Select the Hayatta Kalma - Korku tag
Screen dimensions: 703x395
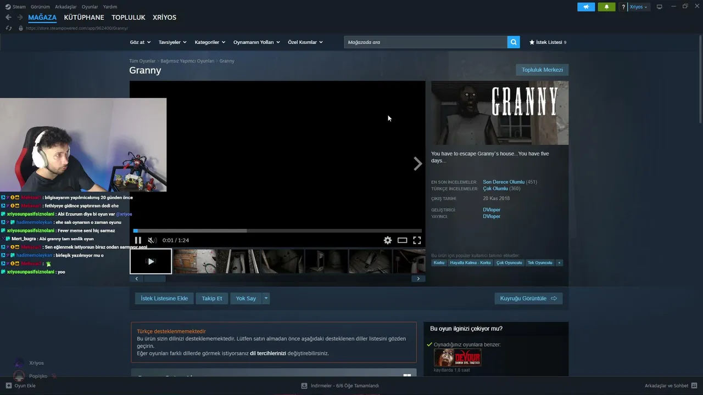pyautogui.click(x=470, y=263)
